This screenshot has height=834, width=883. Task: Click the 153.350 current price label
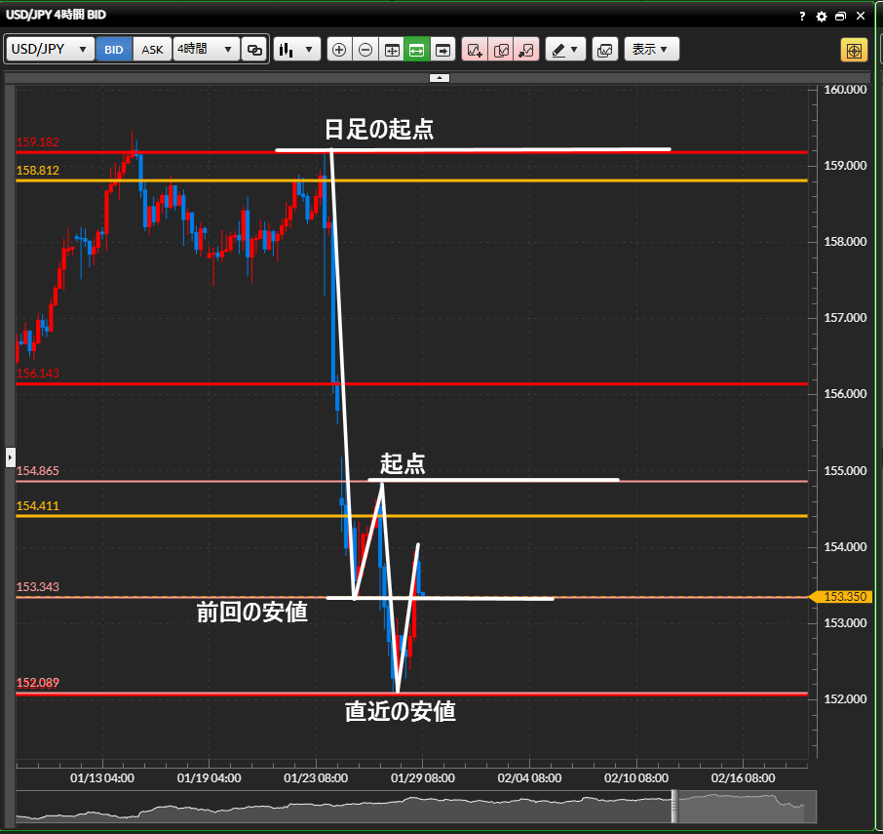click(846, 596)
